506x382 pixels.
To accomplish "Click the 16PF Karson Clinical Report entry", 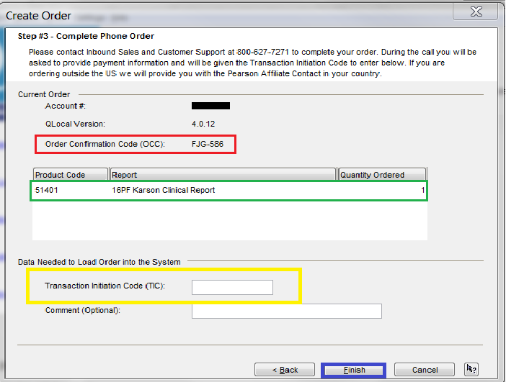I will tap(163, 191).
